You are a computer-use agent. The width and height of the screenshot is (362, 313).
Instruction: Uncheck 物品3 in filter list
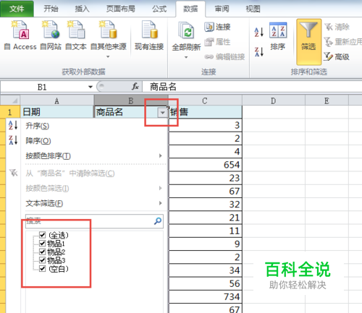click(43, 260)
